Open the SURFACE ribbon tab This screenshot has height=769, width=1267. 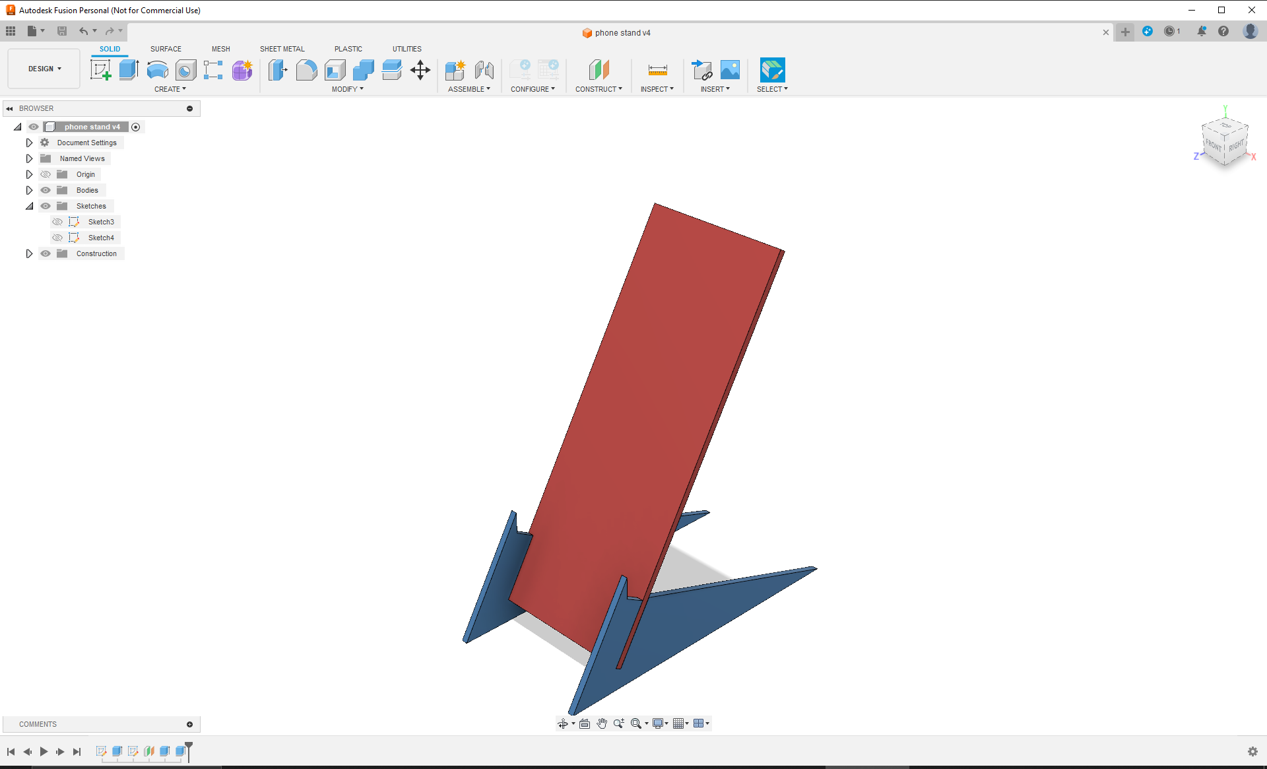(x=166, y=48)
